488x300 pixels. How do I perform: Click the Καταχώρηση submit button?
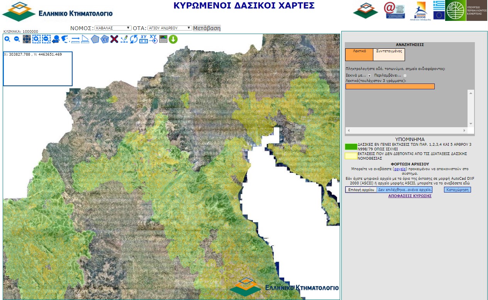coord(457,190)
